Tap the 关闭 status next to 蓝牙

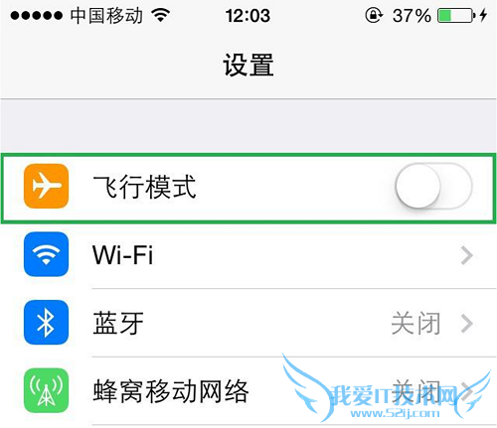coord(415,323)
